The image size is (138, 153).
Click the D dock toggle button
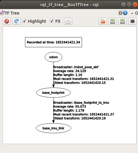click(121, 13)
